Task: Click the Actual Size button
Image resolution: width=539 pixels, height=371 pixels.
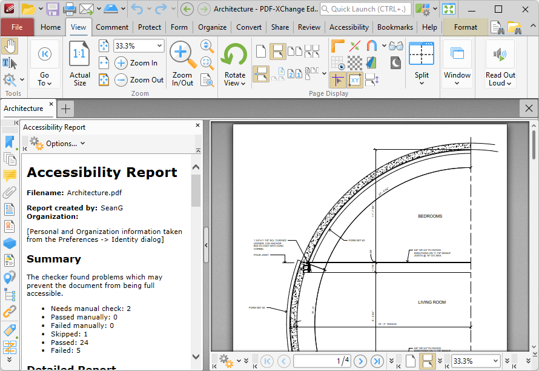Action: click(80, 64)
